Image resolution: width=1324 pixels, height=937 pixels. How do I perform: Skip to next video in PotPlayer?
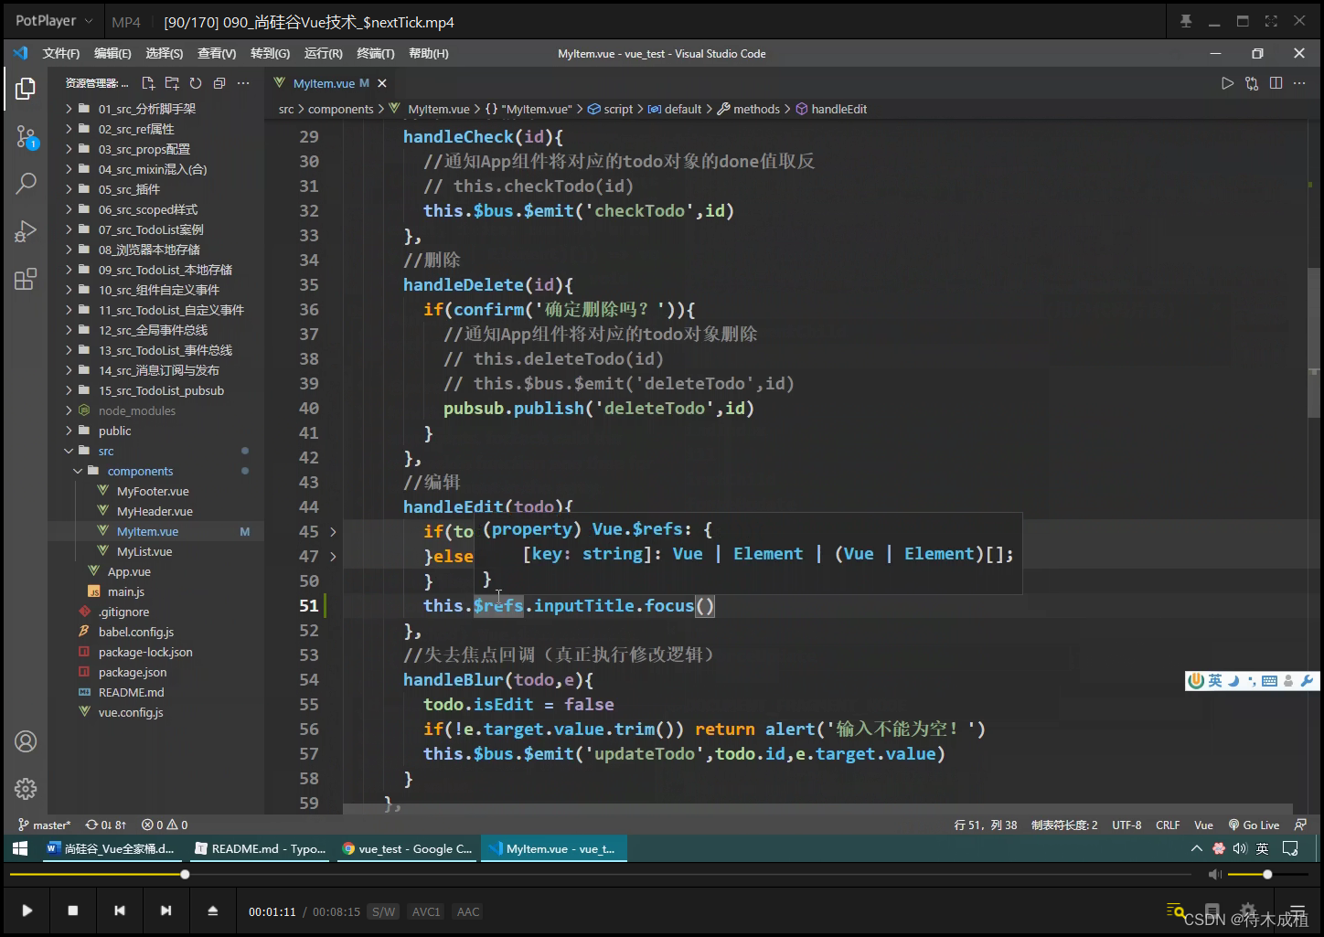[x=165, y=910]
